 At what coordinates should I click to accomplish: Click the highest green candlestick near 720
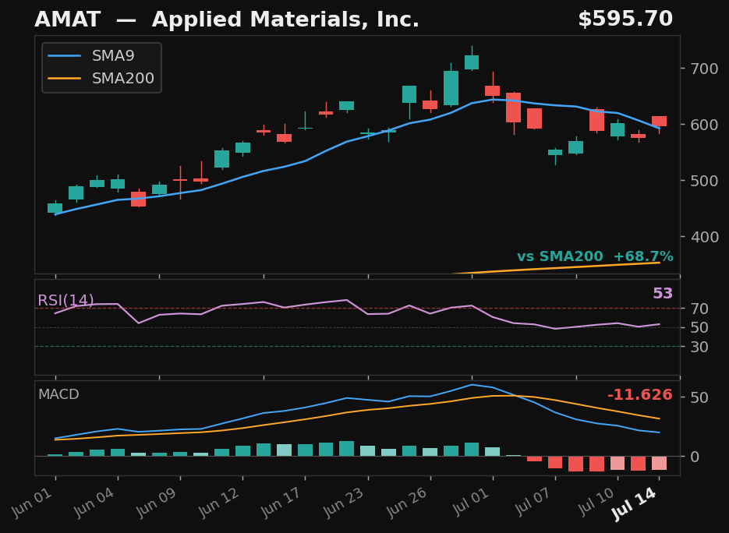pyautogui.click(x=472, y=62)
